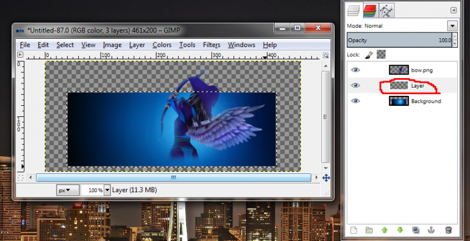Delete the selected layer with trash icon
Viewport: 470px width, 241px height.
coord(448,230)
